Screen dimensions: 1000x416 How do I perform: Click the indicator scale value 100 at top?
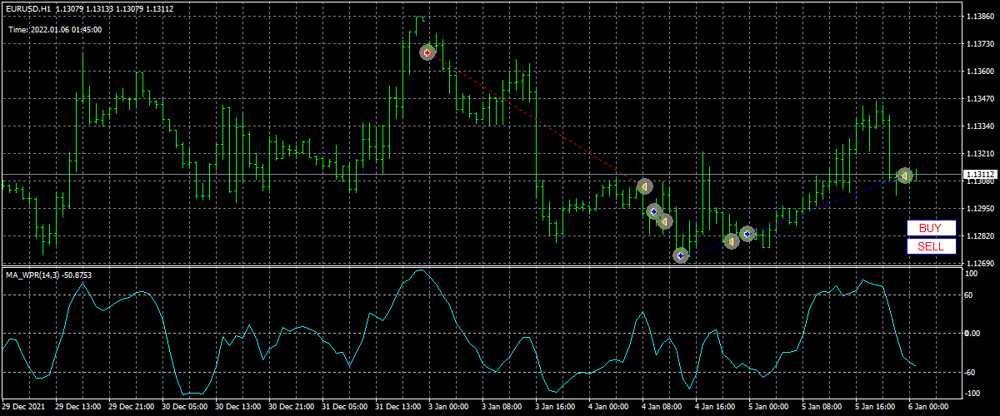tap(970, 273)
